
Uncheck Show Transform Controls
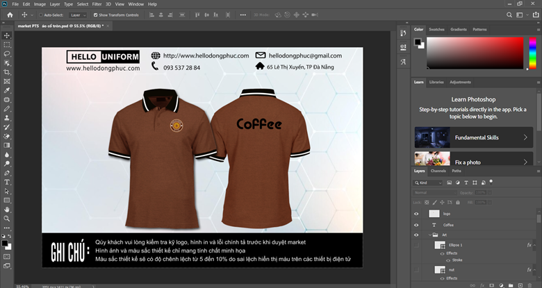coord(95,15)
